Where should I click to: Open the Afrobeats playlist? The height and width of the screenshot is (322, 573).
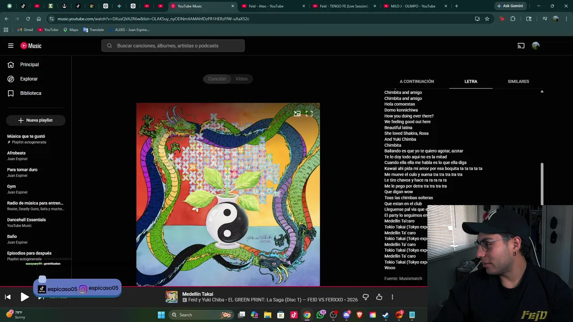[36, 156]
